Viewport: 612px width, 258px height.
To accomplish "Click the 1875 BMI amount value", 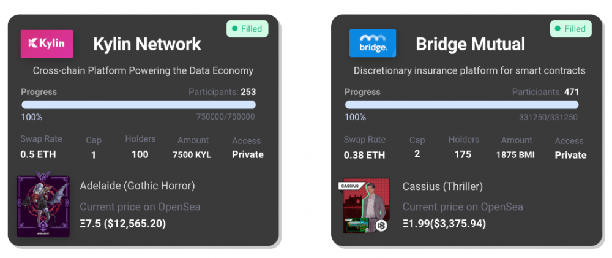I will (515, 155).
